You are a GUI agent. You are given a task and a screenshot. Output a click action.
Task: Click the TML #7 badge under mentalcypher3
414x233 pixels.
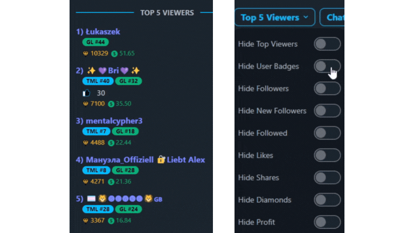click(x=96, y=131)
